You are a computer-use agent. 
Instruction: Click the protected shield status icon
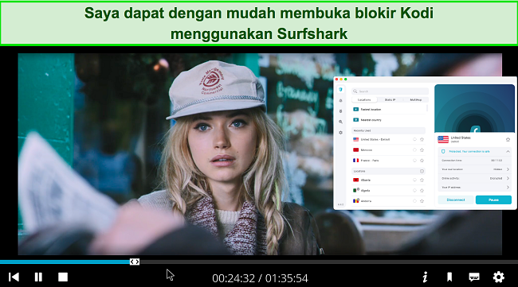443,151
